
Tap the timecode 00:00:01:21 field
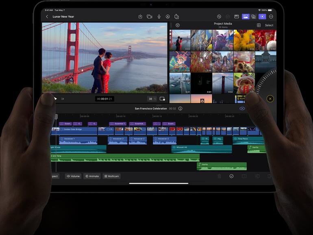[x=104, y=99]
